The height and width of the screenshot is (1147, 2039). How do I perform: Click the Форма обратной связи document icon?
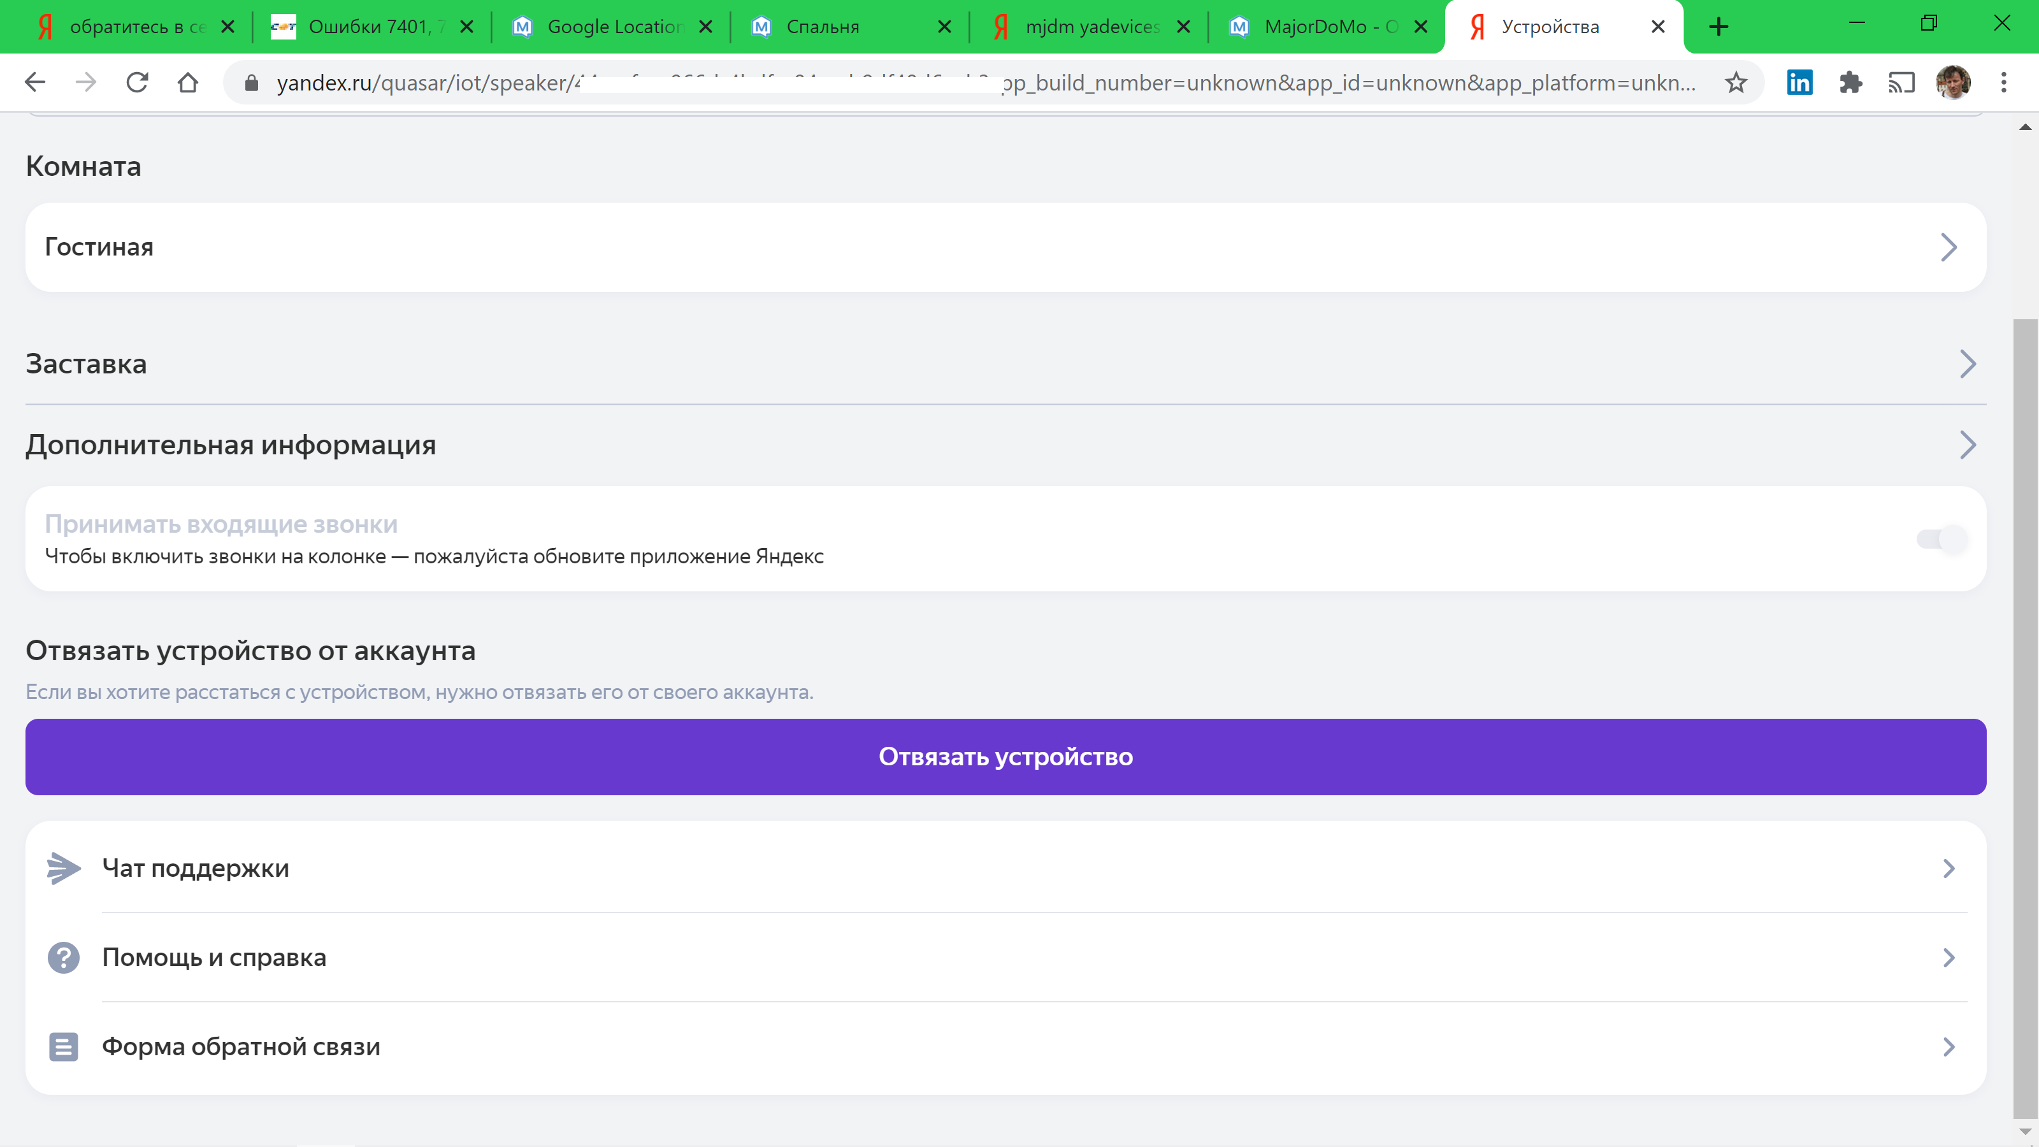(63, 1046)
